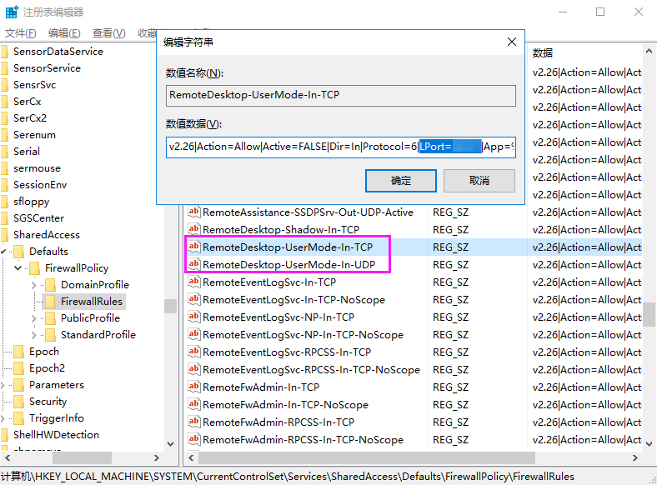Close the 编辑字符串 dialog
This screenshot has height=485, width=657.
click(x=512, y=42)
